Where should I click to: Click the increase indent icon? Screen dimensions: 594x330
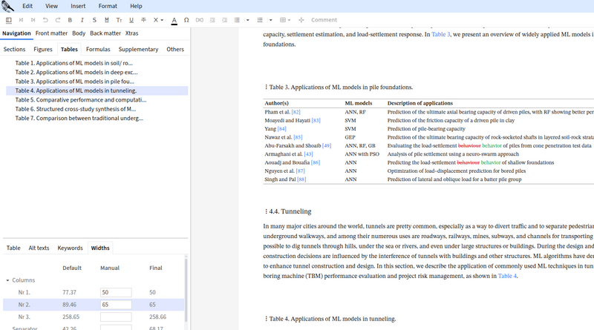tap(225, 20)
